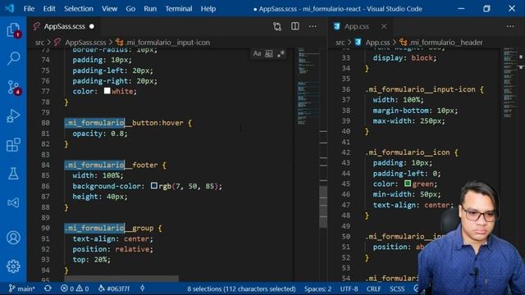Click 'text-align: center;' on line 91

coord(113,238)
